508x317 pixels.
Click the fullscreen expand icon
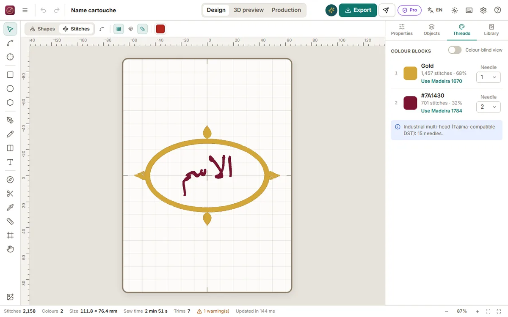[499, 311]
